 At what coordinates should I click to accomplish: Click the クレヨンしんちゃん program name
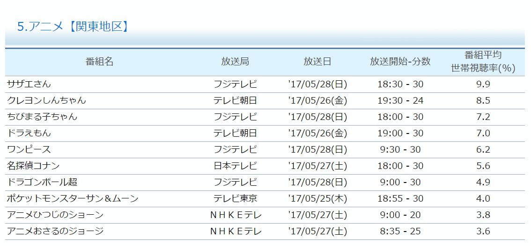point(46,100)
